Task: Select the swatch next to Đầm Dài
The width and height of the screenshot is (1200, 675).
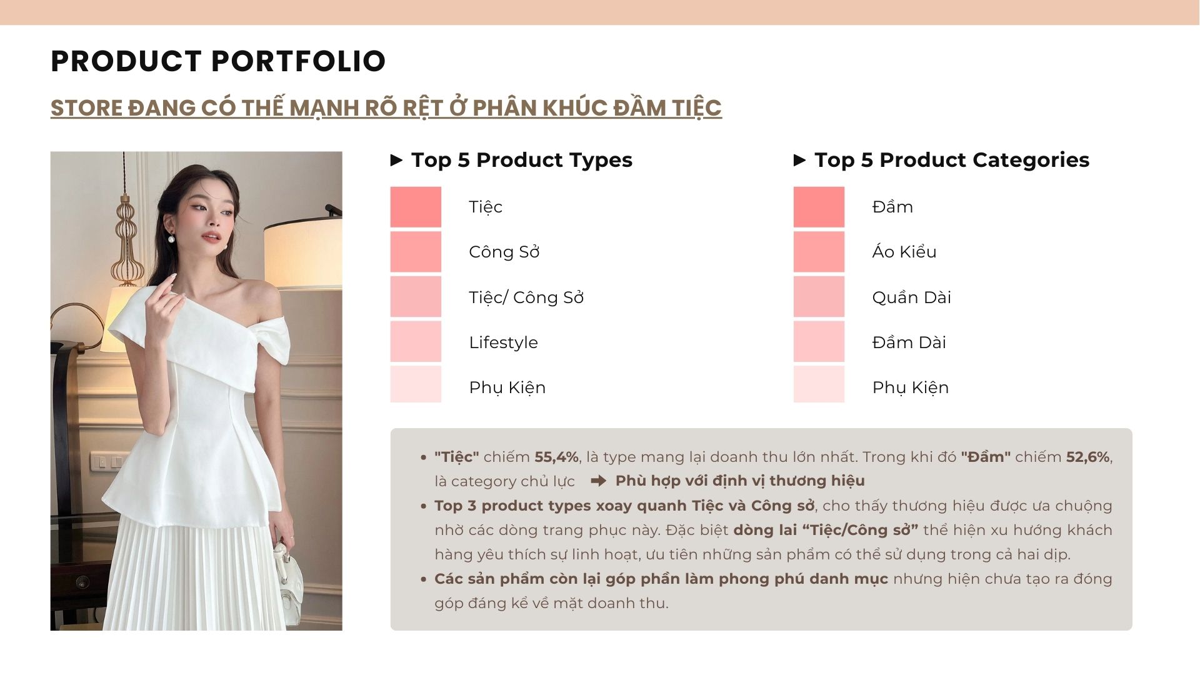Action: pyautogui.click(x=819, y=342)
